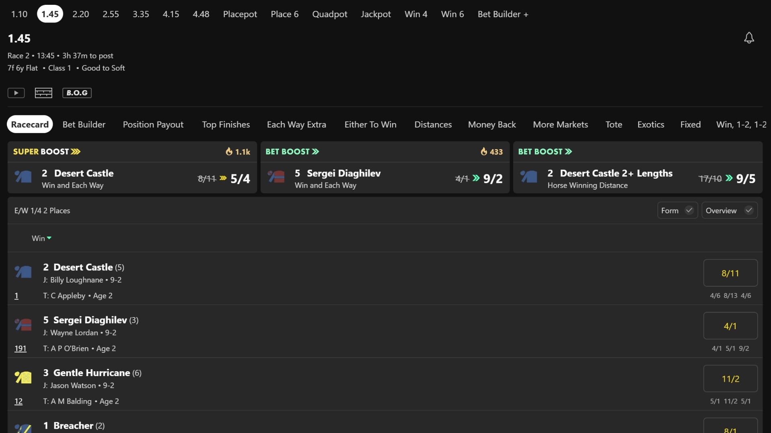Expand the Win market dropdown
Image resolution: width=771 pixels, height=433 pixels.
click(x=42, y=238)
